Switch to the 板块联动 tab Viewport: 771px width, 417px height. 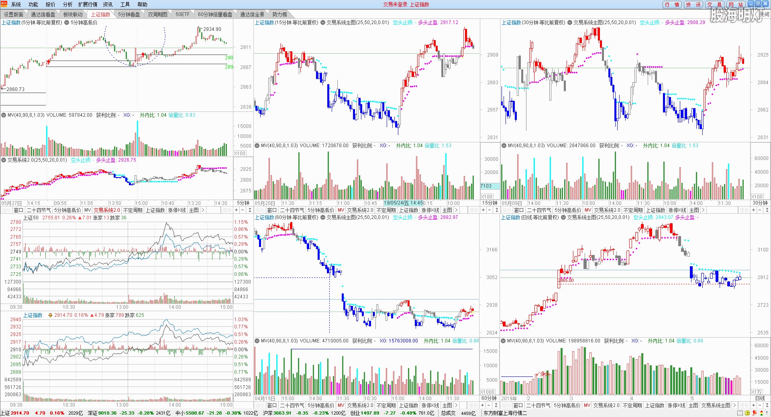pyautogui.click(x=73, y=14)
